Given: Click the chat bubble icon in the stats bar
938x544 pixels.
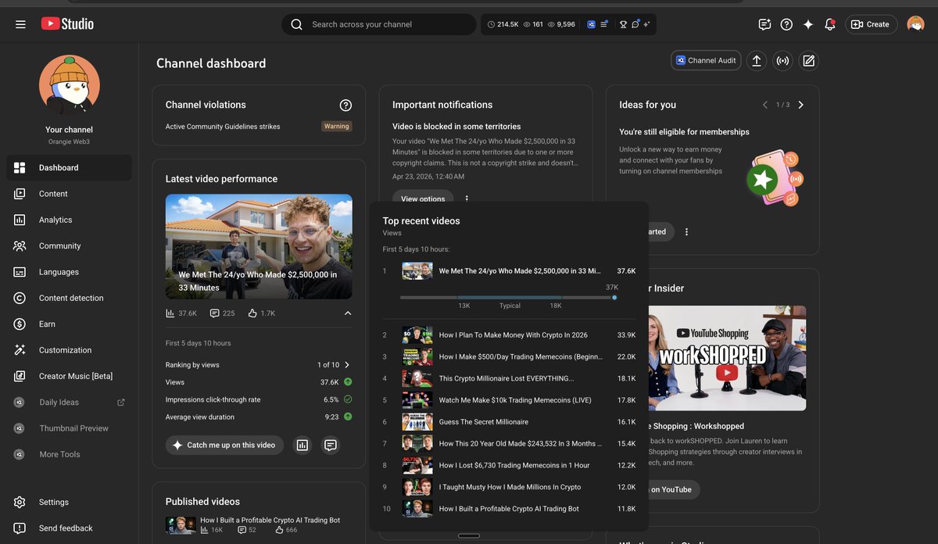Looking at the screenshot, I should tap(635, 24).
